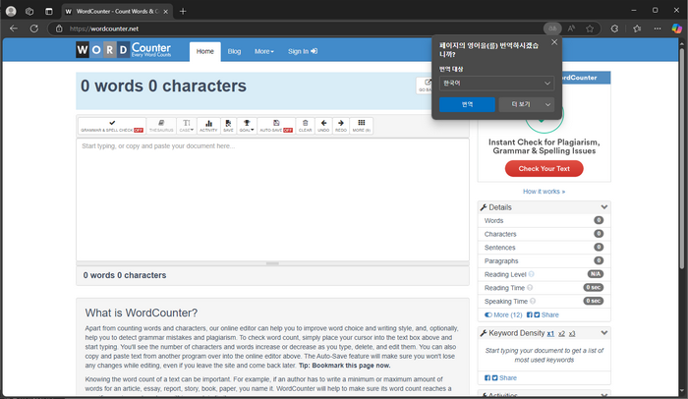The width and height of the screenshot is (688, 399).
Task: Click the blue translate button
Action: click(467, 104)
